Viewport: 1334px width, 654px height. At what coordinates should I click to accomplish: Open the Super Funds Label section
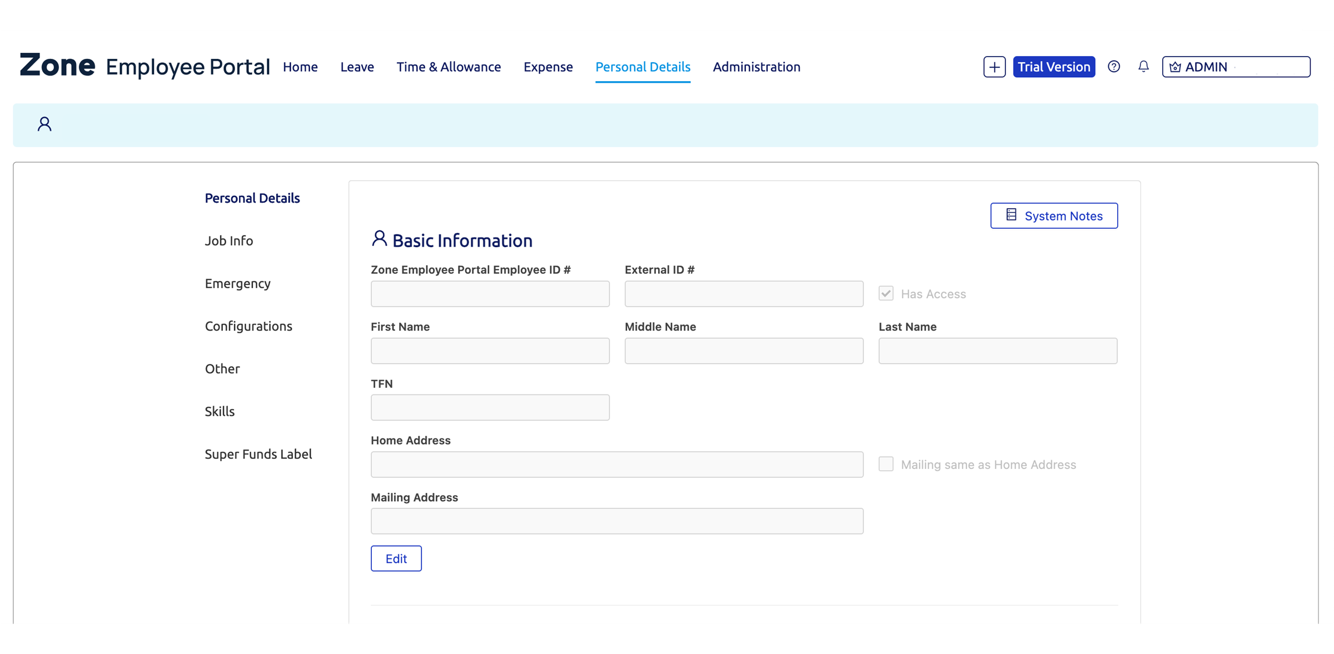coord(258,454)
